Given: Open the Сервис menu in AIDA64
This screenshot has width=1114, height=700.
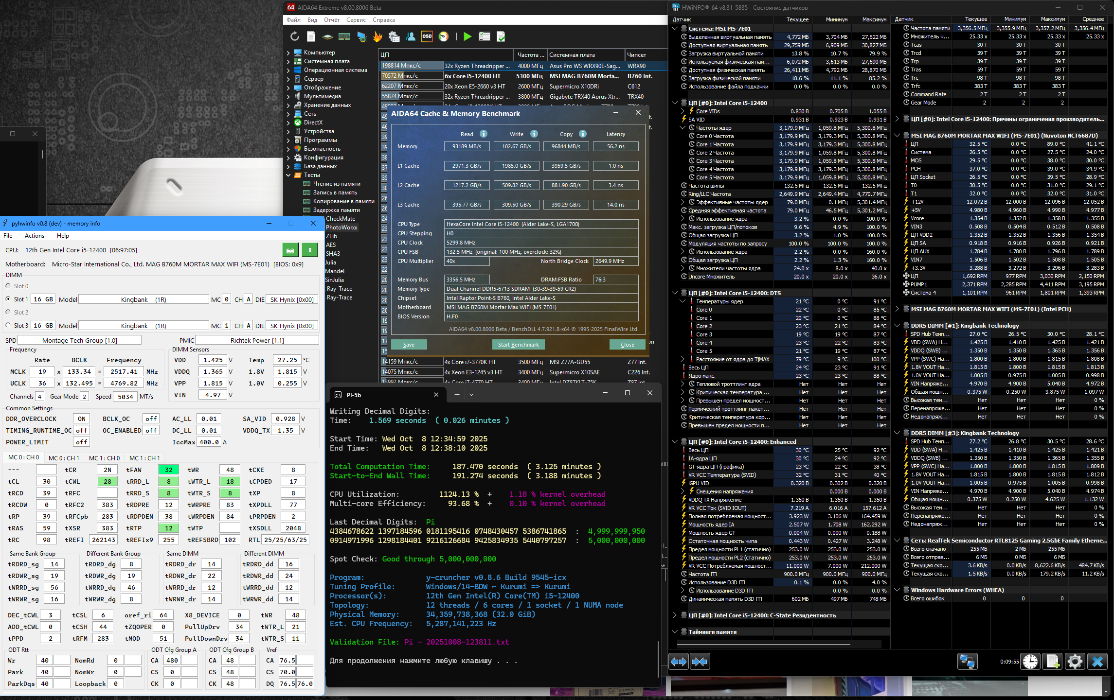Looking at the screenshot, I should pos(356,20).
